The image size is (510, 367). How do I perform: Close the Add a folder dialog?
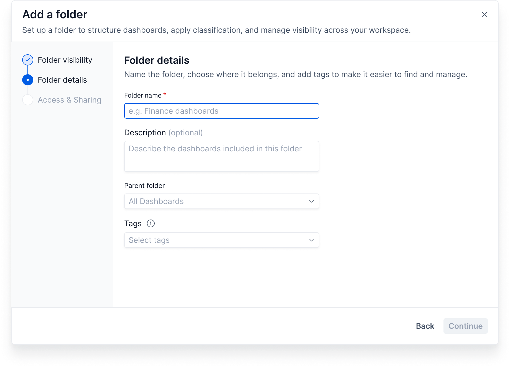[x=484, y=14]
